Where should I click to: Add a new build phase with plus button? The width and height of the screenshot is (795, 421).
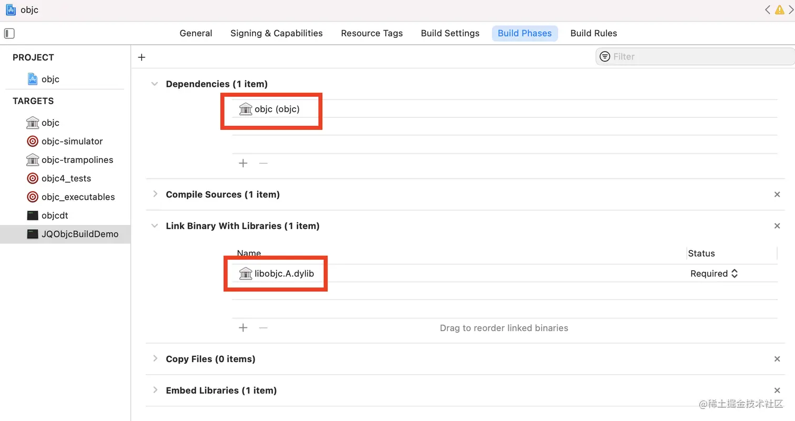tap(141, 57)
